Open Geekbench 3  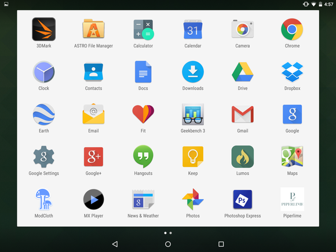pyautogui.click(x=193, y=114)
